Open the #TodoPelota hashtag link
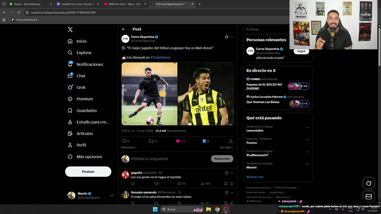Image resolution: width=381 pixels, height=214 pixels. [160, 57]
